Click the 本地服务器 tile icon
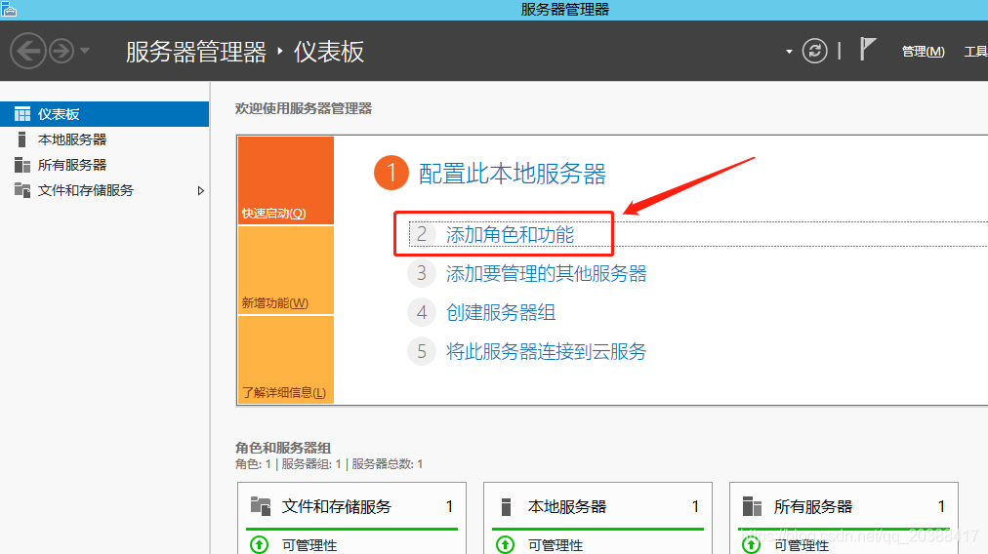This screenshot has height=554, width=988. click(506, 506)
